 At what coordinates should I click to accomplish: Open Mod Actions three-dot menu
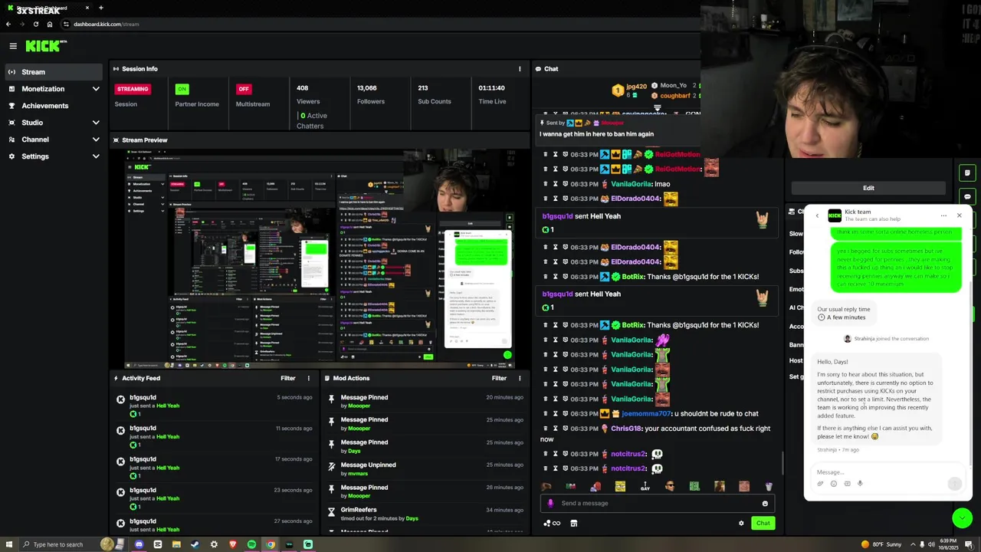click(520, 378)
